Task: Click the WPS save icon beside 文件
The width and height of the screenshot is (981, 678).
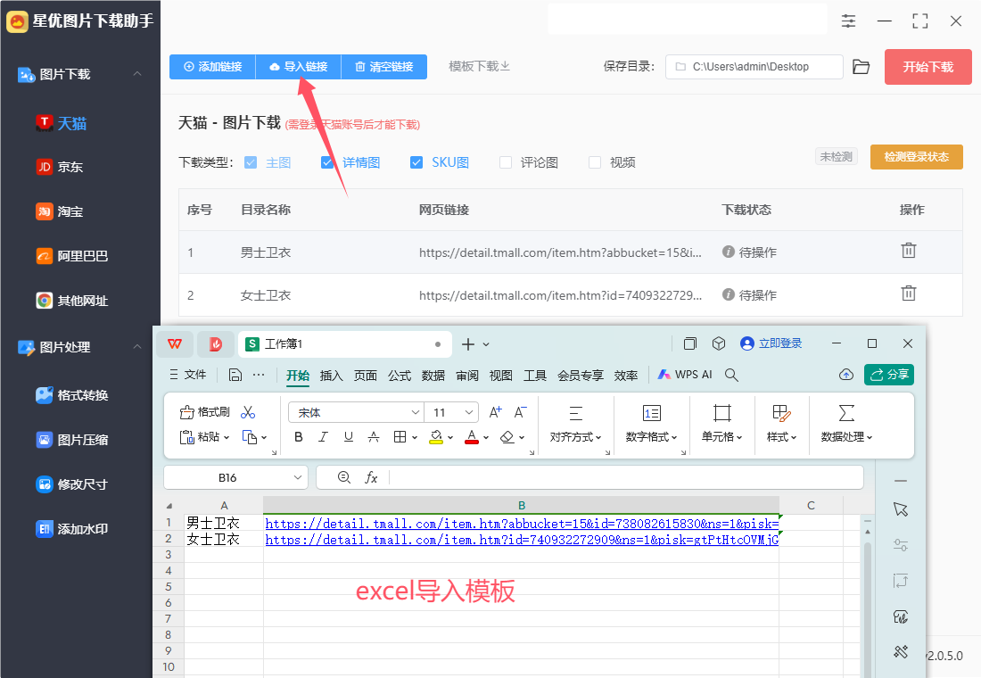Action: point(235,375)
